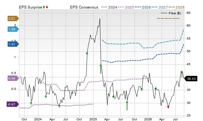Click the purple -0.47 value tag
Screen dimensions: 203x121
(x=13, y=104)
